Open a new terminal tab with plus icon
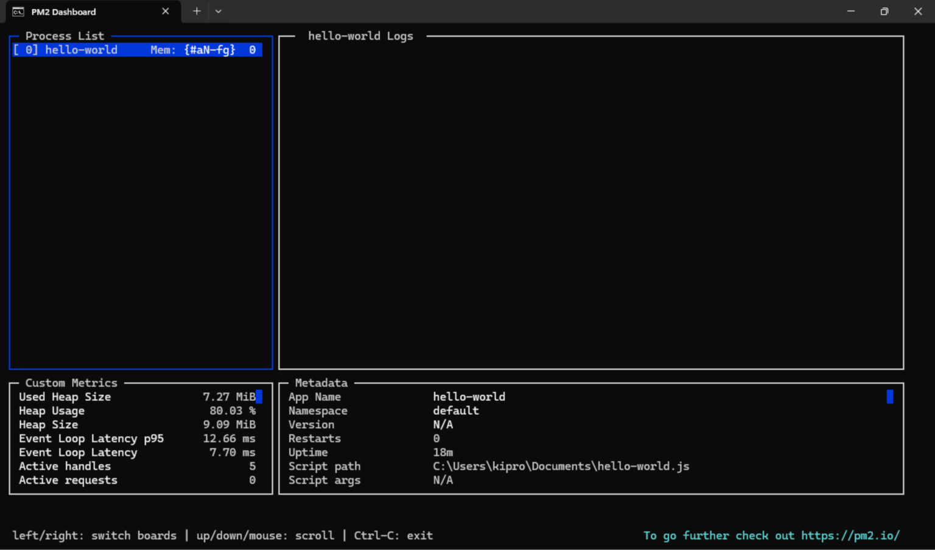This screenshot has width=935, height=550. pos(196,11)
